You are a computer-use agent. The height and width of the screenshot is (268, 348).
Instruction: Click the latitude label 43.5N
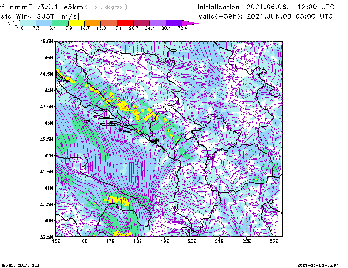coord(47,107)
